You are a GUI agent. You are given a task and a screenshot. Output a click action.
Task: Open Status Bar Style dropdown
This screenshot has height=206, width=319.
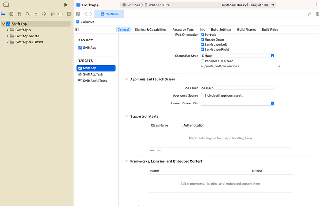[x=237, y=56]
